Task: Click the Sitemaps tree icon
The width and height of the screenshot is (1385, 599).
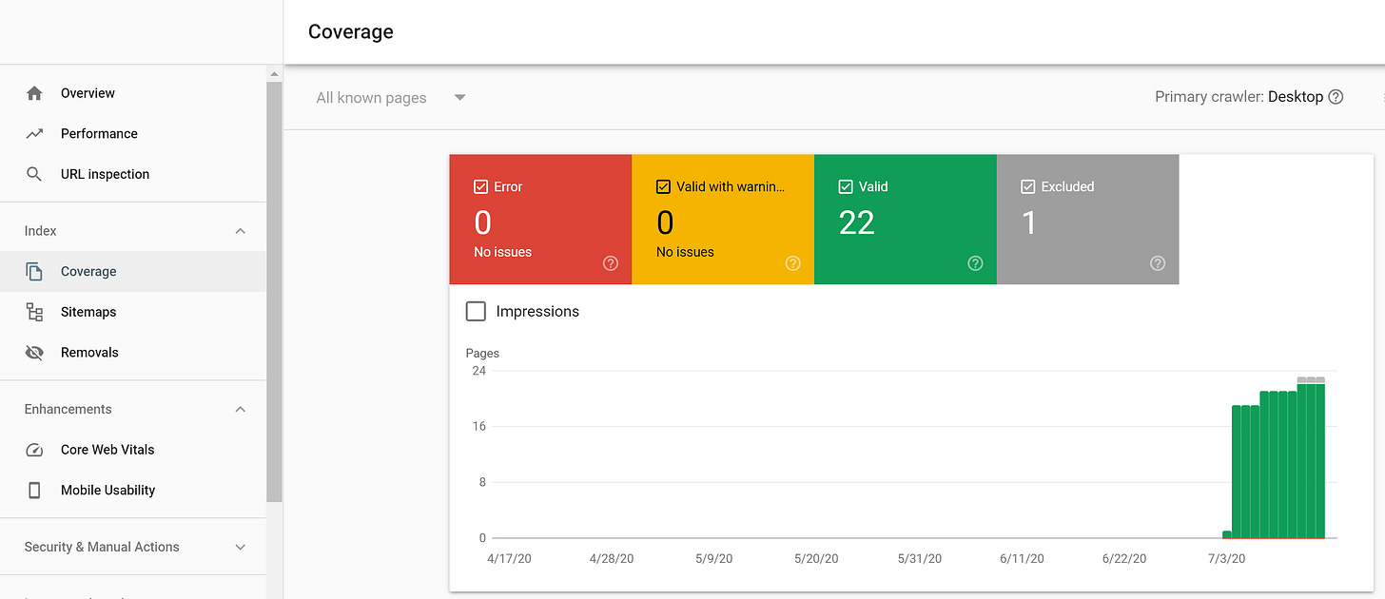Action: [x=34, y=312]
